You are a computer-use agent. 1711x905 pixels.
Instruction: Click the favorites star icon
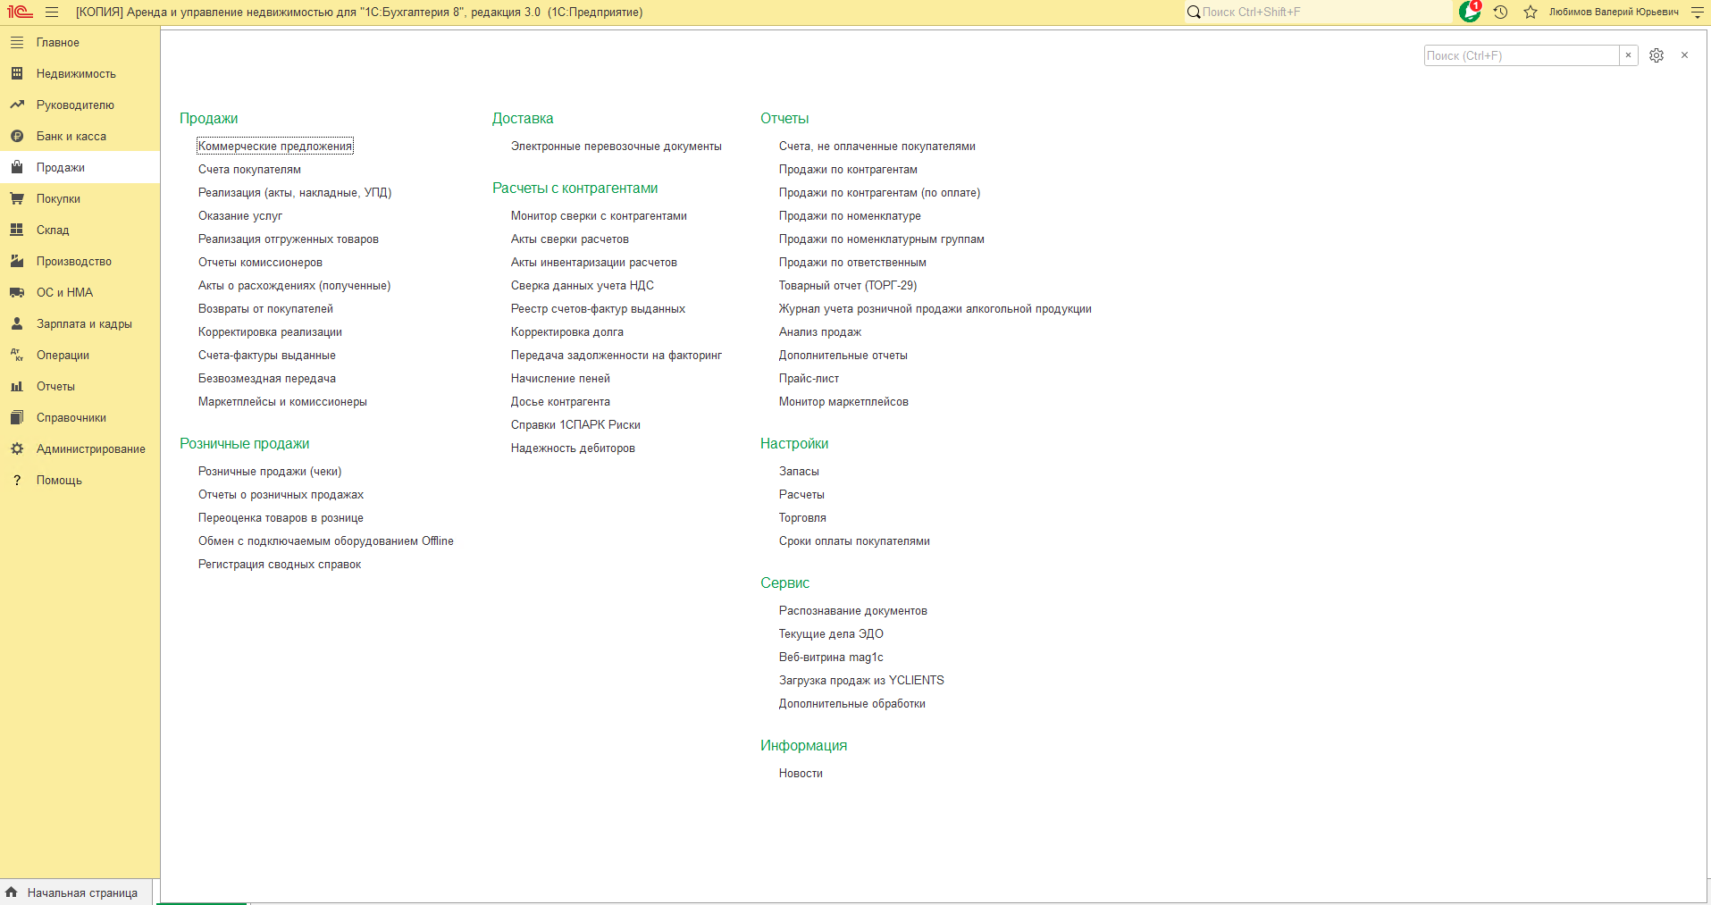[1531, 12]
